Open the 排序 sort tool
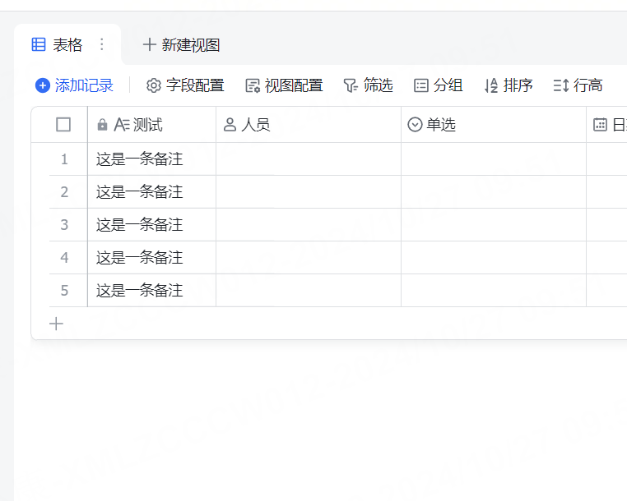This screenshot has width=627, height=501. tap(508, 85)
